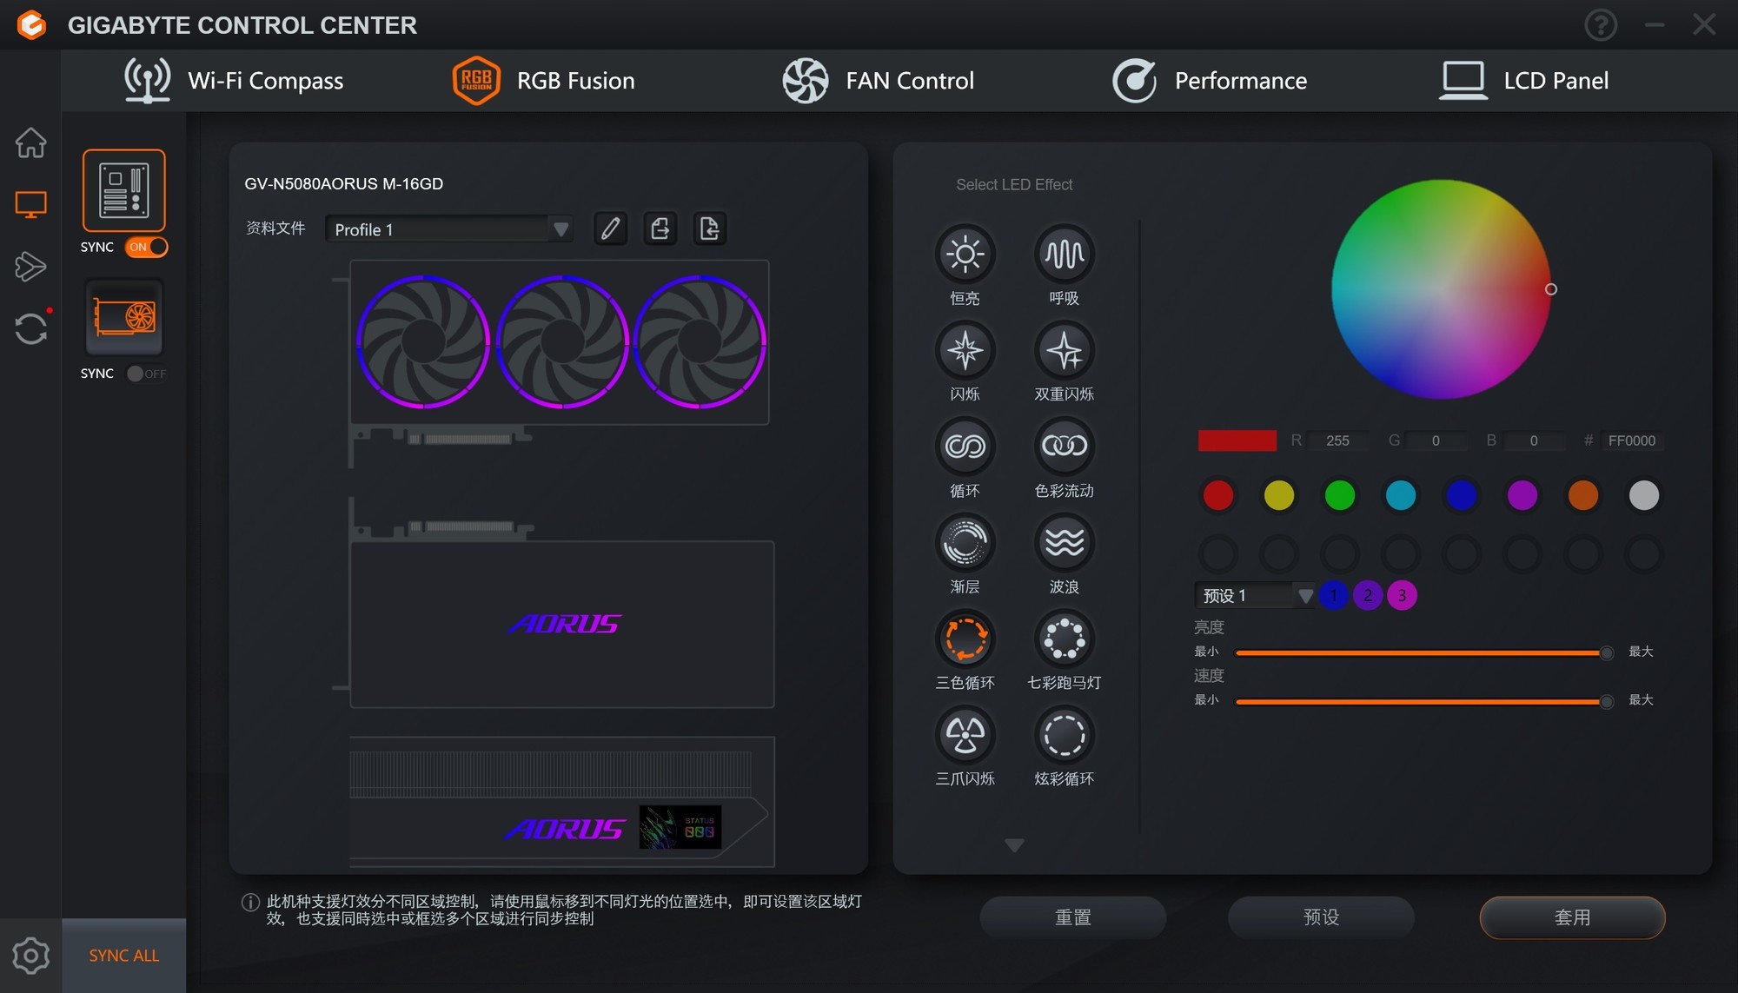Select preset color circle number 2
This screenshot has height=993, width=1738.
(x=1368, y=595)
